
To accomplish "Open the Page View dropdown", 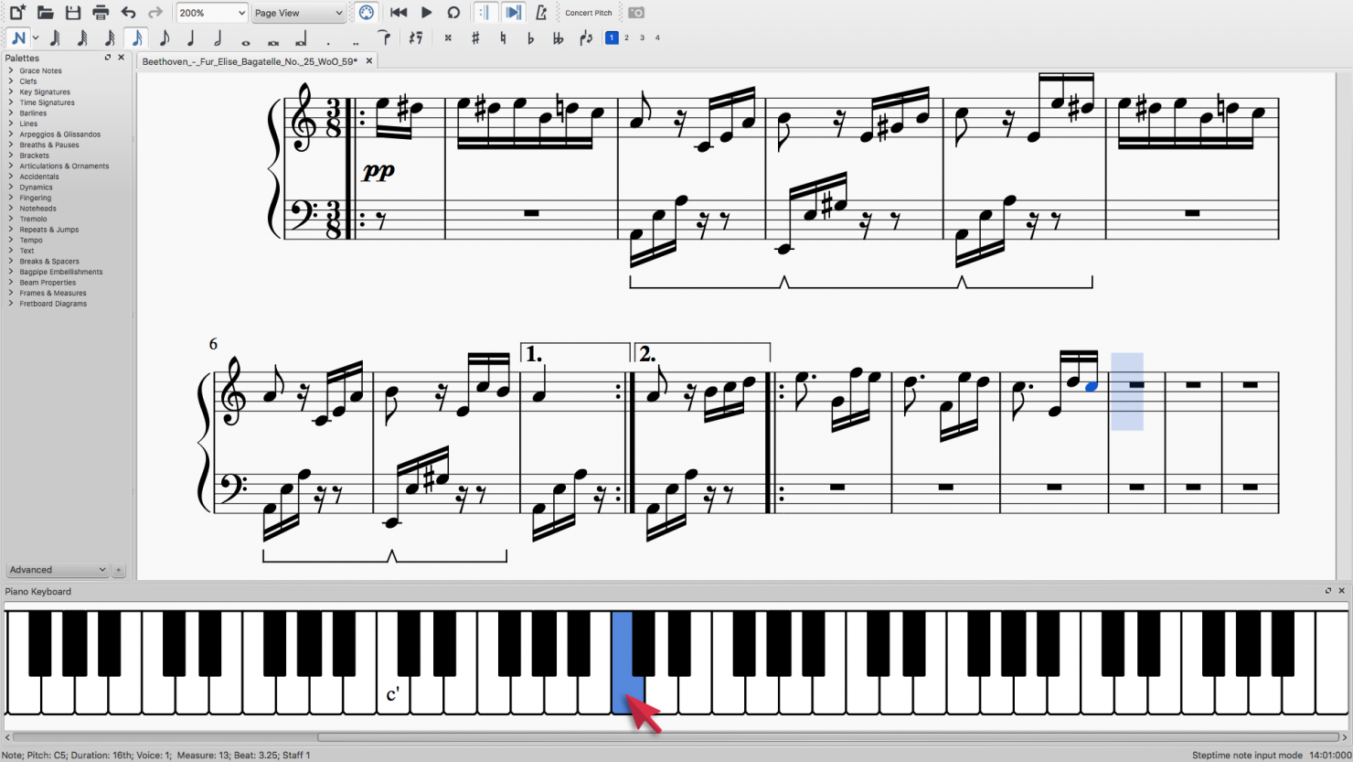I will tap(298, 12).
